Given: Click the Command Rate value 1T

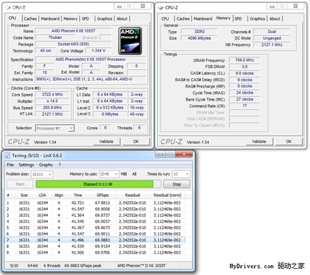Looking at the screenshot, I should tap(244, 106).
